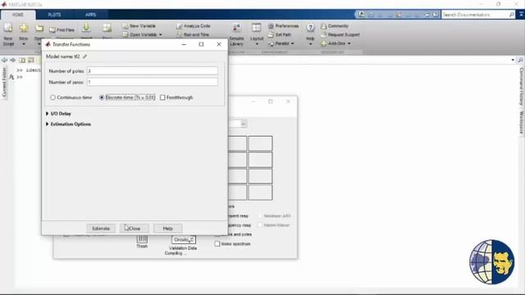The image size is (525, 295).
Task: Click the Help question mark icon
Action: click(x=310, y=28)
